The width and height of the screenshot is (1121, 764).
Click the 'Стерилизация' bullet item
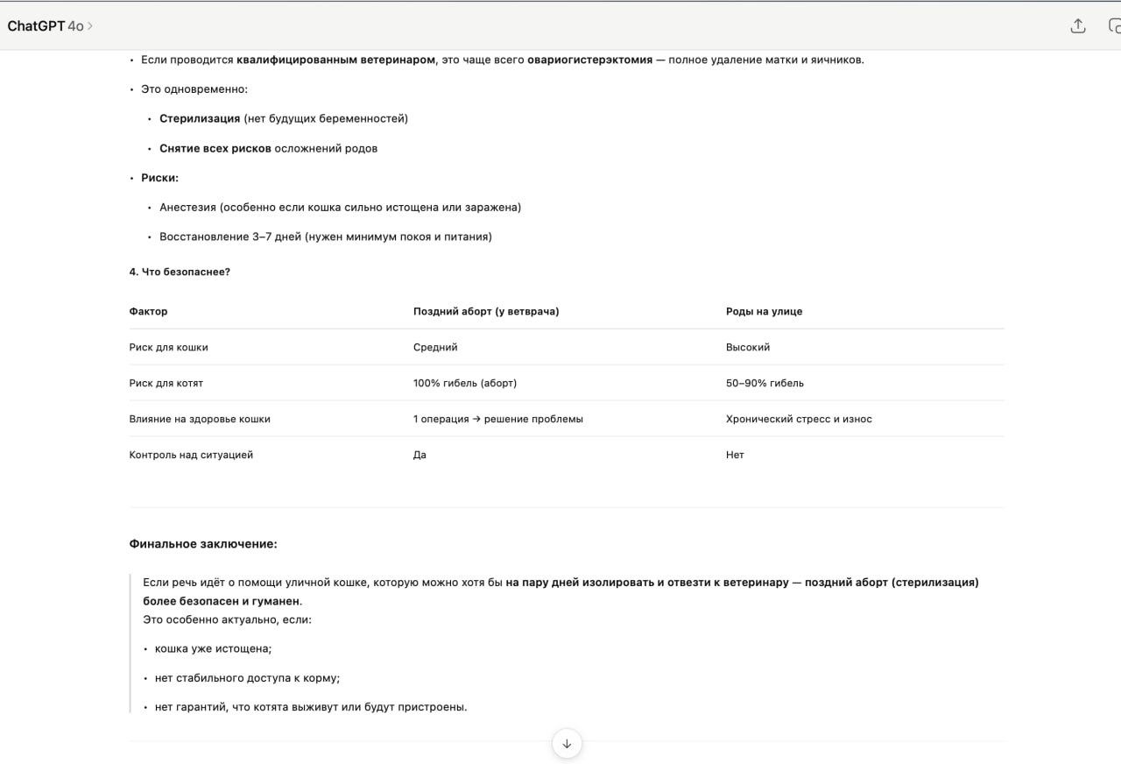[x=284, y=118]
